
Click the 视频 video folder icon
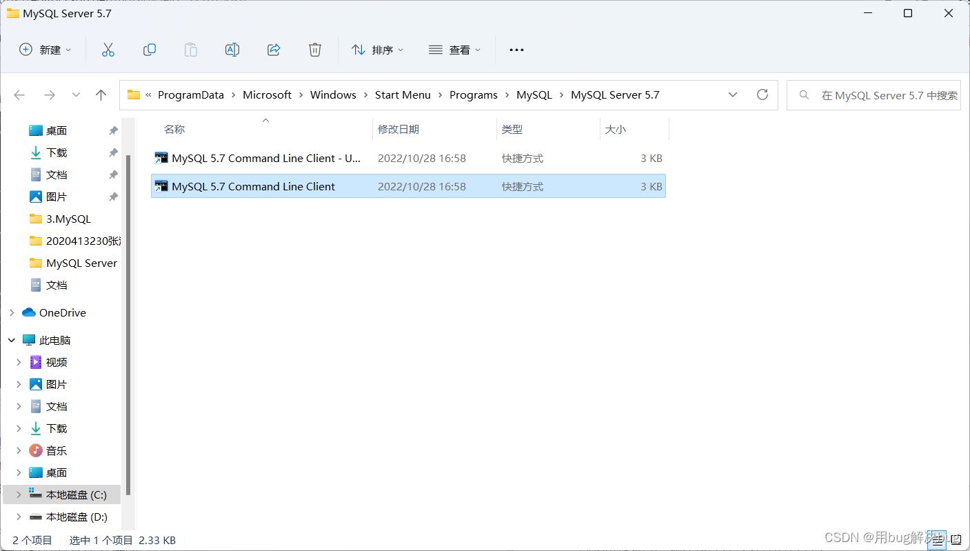coord(36,362)
